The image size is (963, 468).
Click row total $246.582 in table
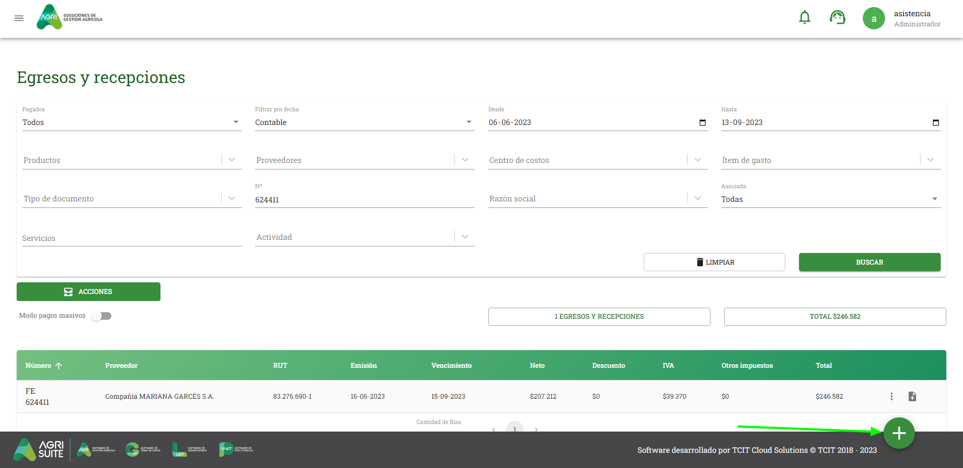(829, 396)
